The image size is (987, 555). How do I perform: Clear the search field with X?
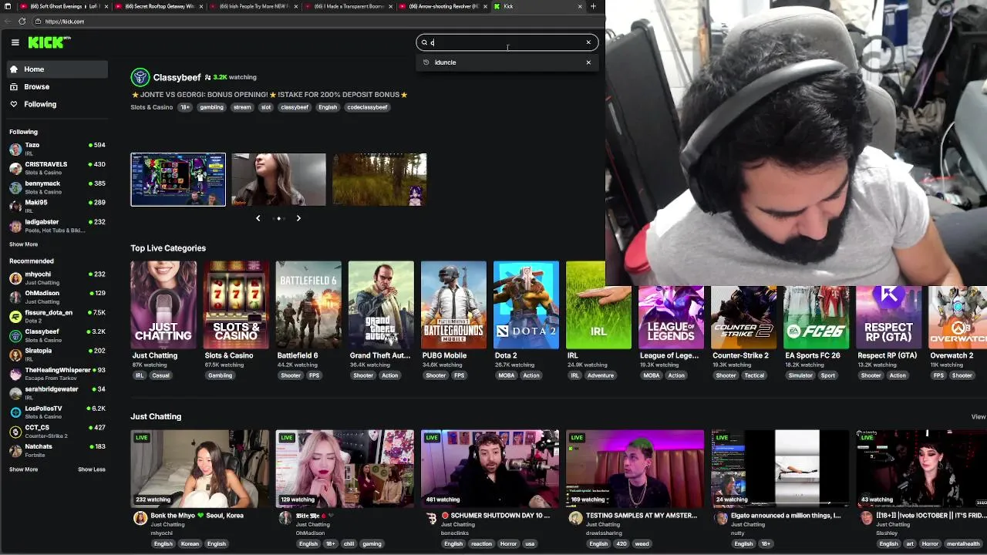pyautogui.click(x=588, y=42)
